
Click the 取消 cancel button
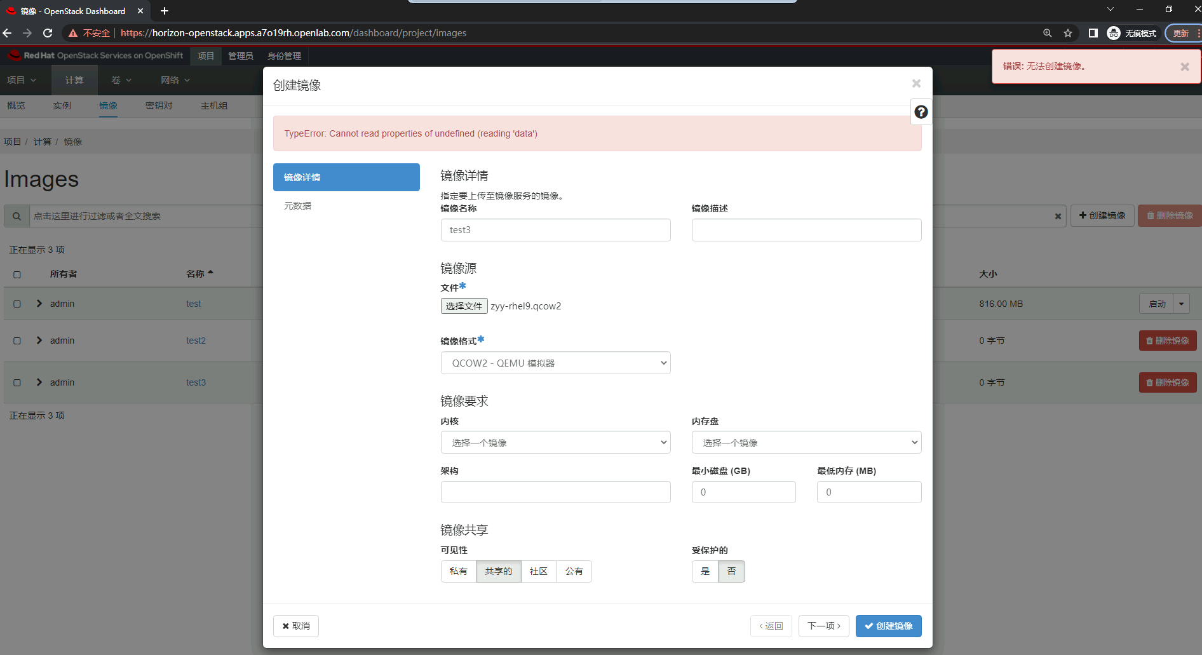296,626
